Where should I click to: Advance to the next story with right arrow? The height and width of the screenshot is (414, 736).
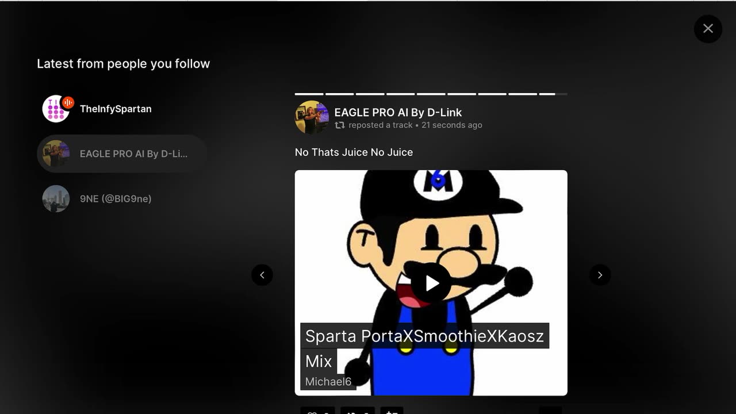point(600,275)
